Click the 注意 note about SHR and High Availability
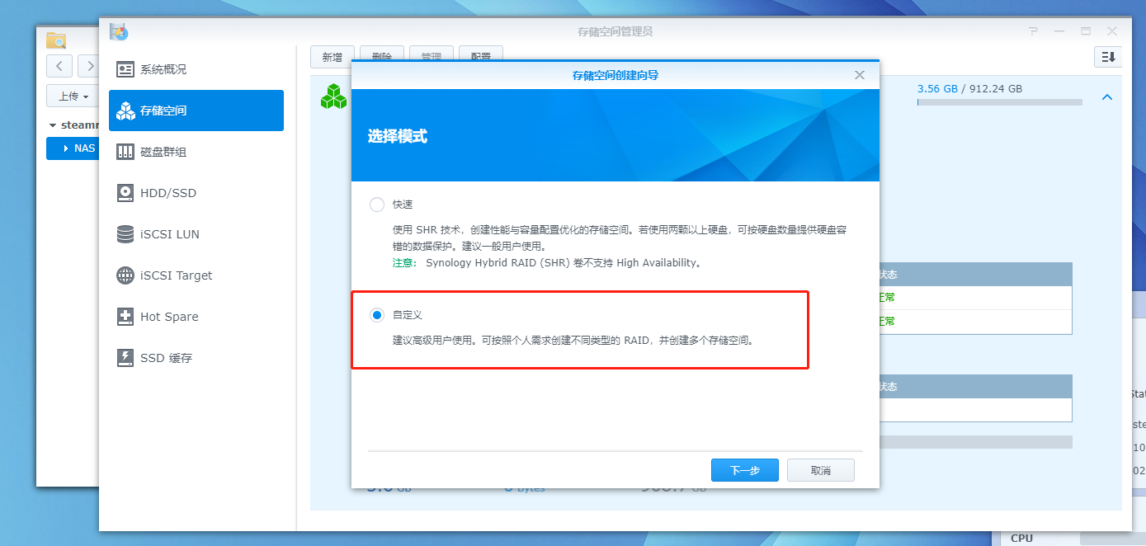Viewport: 1146px width, 546px height. click(x=547, y=263)
